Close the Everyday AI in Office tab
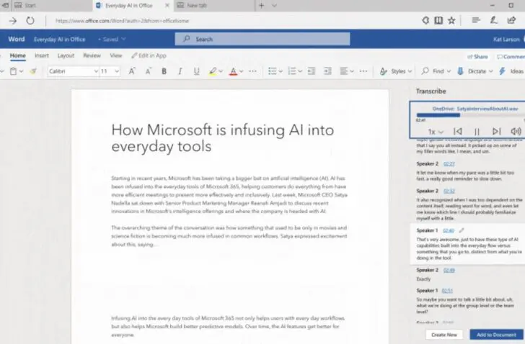The image size is (525, 344). (167, 5)
